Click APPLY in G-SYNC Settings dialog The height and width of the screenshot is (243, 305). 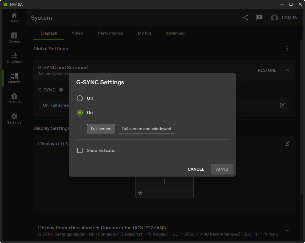coord(222,169)
